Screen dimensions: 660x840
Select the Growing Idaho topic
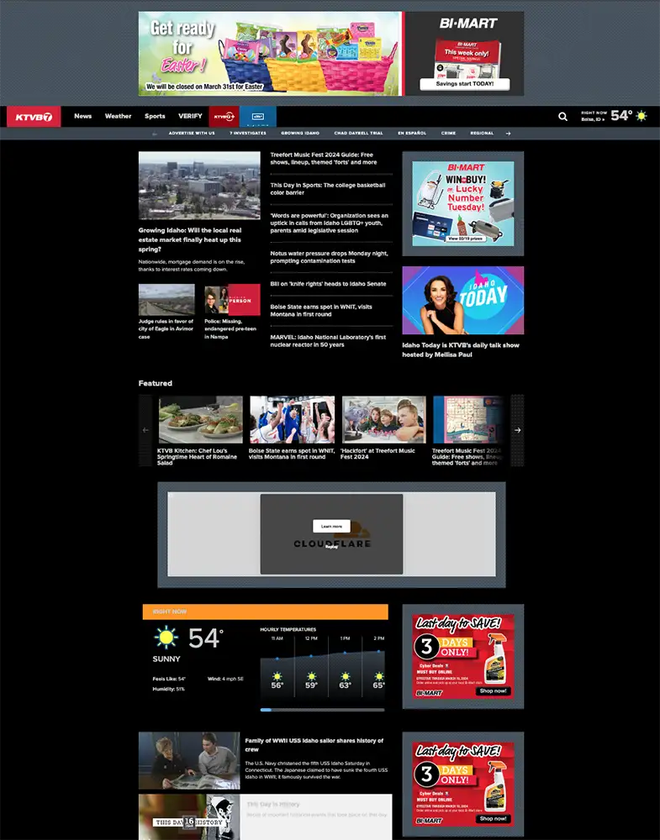300,134
